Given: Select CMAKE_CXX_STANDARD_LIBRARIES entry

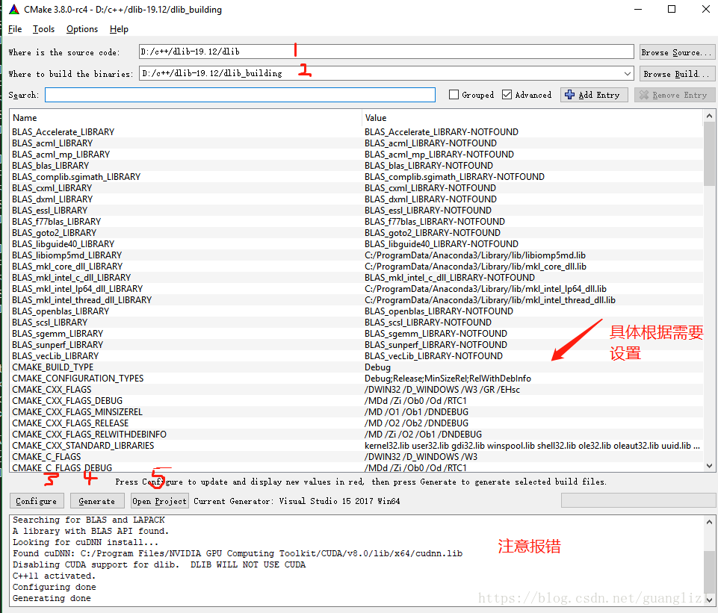Looking at the screenshot, I should tap(83, 446).
